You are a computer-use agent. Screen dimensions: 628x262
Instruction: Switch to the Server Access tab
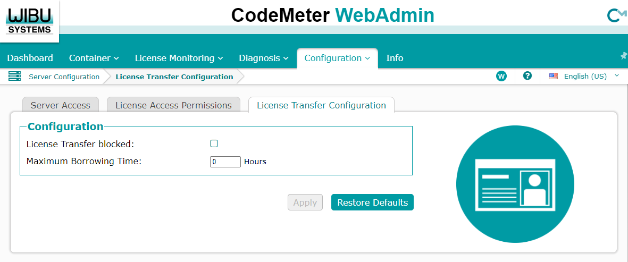pyautogui.click(x=61, y=105)
